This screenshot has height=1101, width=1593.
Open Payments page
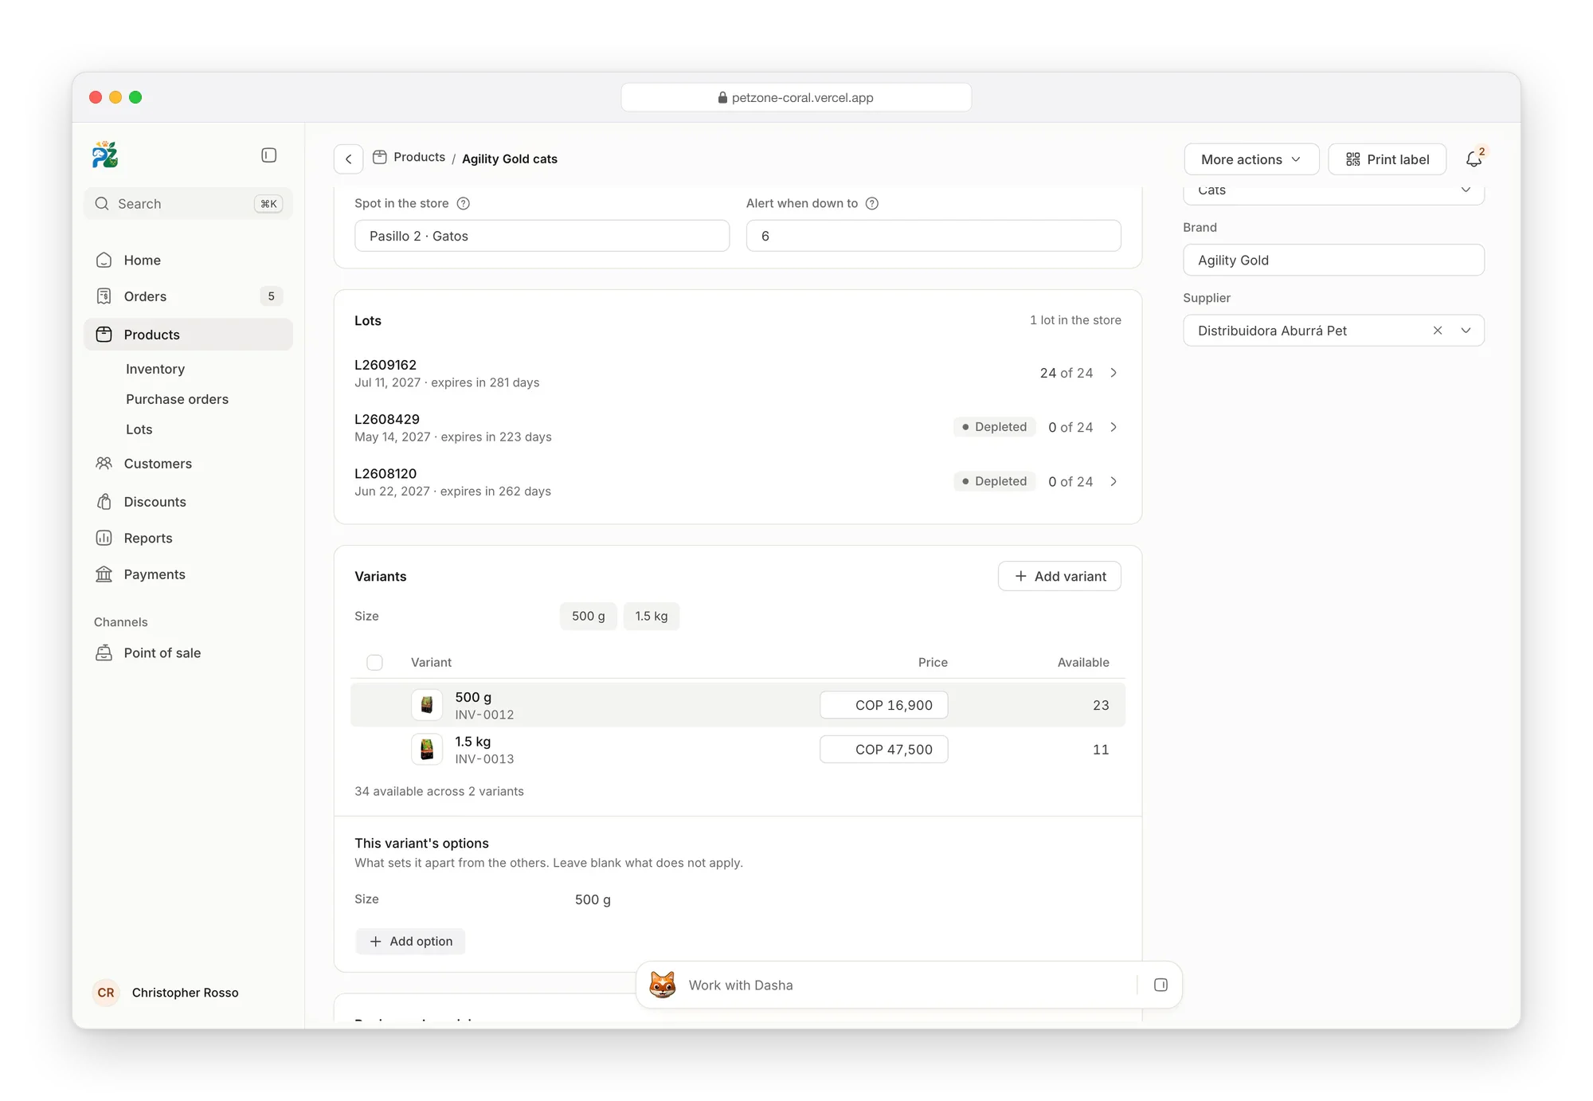pos(188,574)
